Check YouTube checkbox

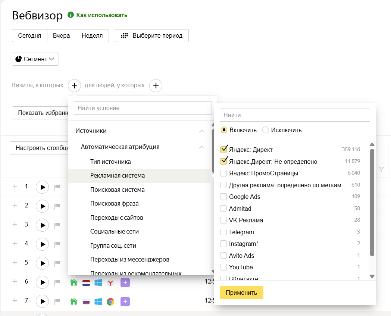223,267
